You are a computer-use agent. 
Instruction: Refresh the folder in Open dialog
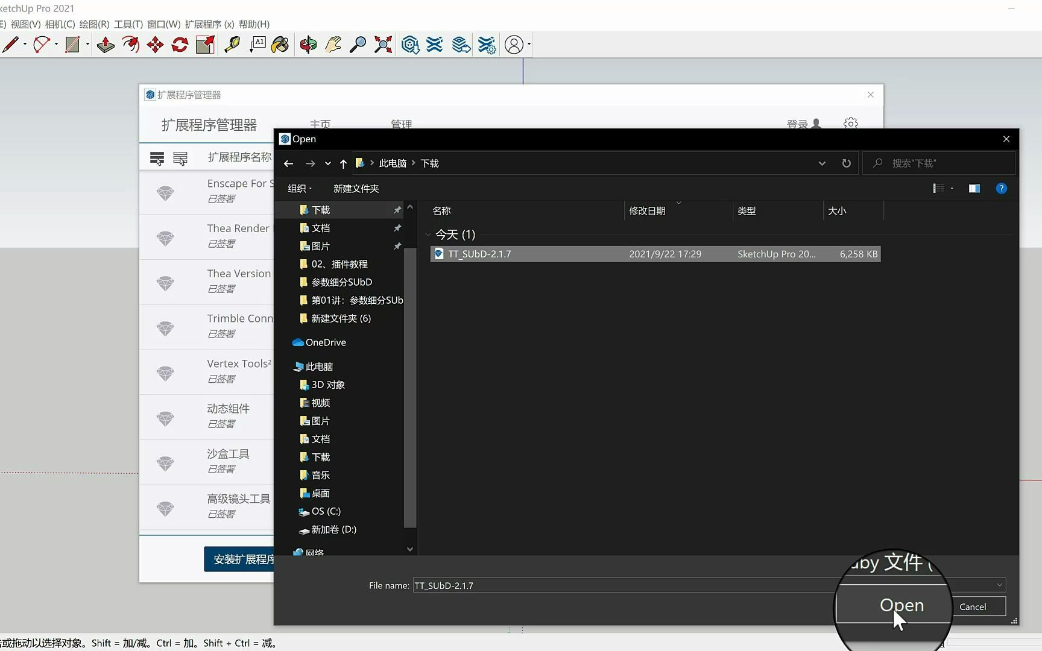pyautogui.click(x=847, y=163)
